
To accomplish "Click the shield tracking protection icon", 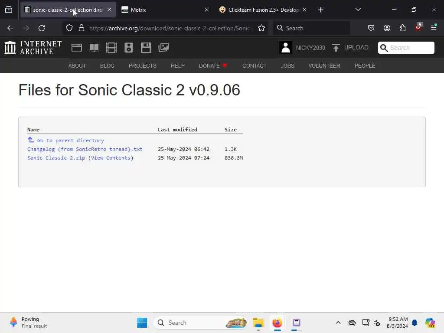I will (x=69, y=28).
